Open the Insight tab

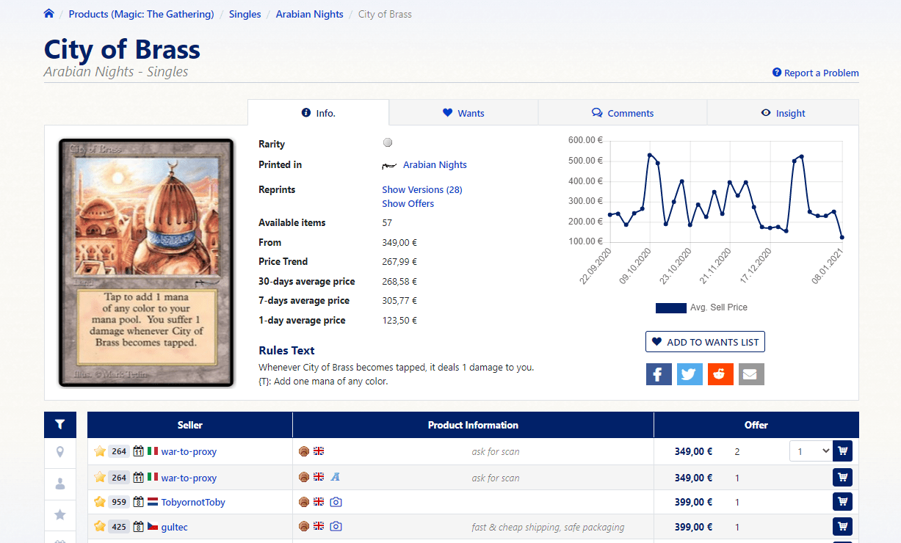[783, 113]
